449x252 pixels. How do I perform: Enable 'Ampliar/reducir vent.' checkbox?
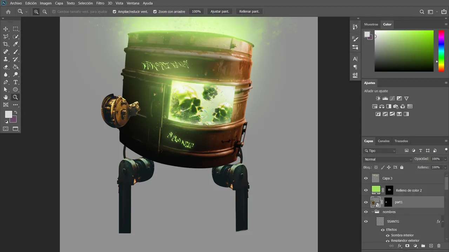click(x=114, y=12)
